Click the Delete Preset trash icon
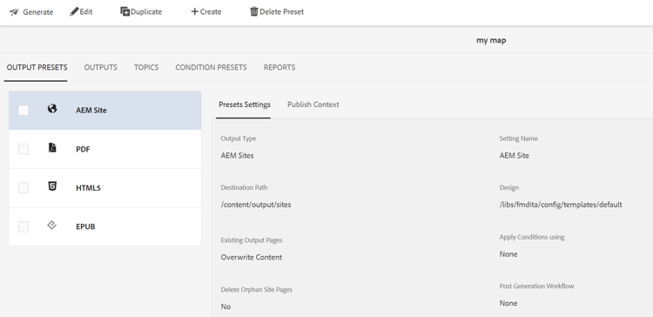This screenshot has height=317, width=653. [x=254, y=11]
